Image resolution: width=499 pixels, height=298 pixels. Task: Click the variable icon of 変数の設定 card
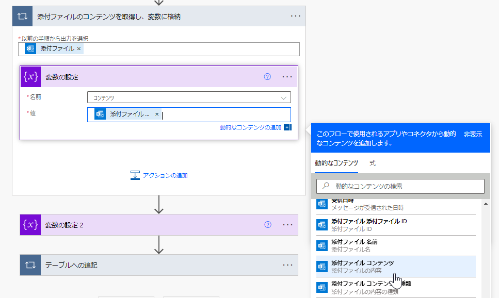(x=30, y=77)
